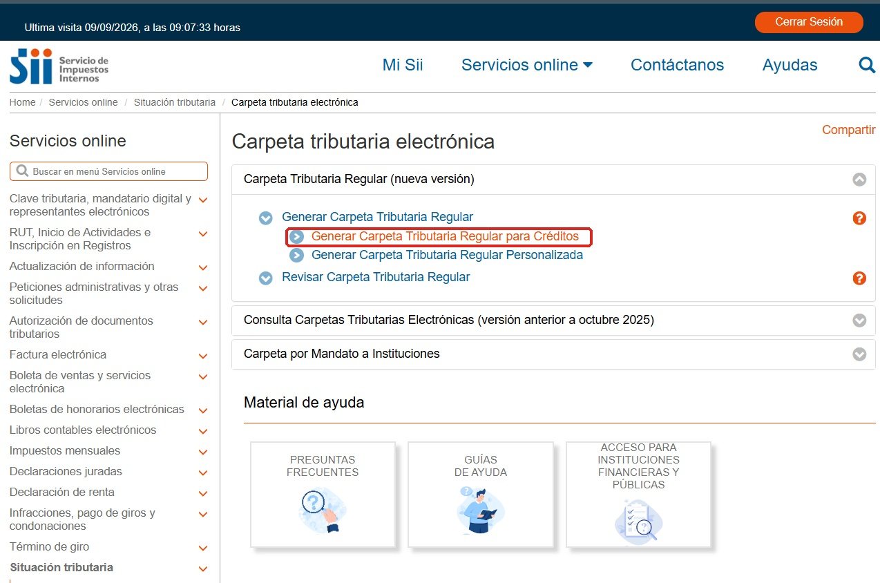
Task: Expand Libros contables electrónicos chevron
Action: point(203,431)
